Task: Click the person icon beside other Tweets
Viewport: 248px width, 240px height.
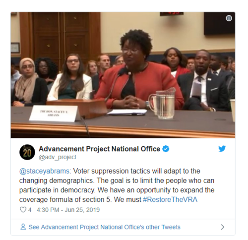Action: pos(23,227)
